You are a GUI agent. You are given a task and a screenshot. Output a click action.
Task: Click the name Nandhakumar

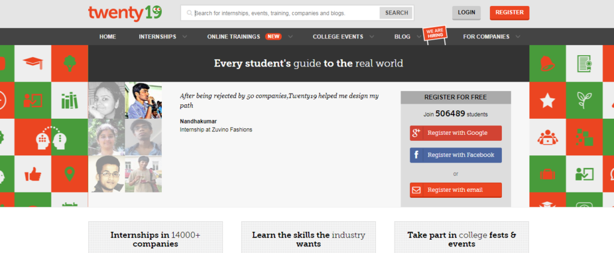[x=198, y=122]
